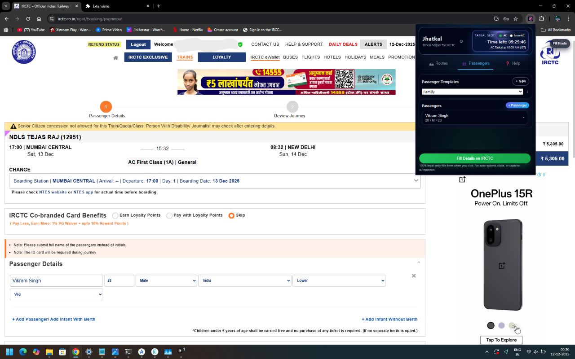
Task: Expand Vikram Singh passenger entry in Jhatkal
Action: tap(475, 118)
